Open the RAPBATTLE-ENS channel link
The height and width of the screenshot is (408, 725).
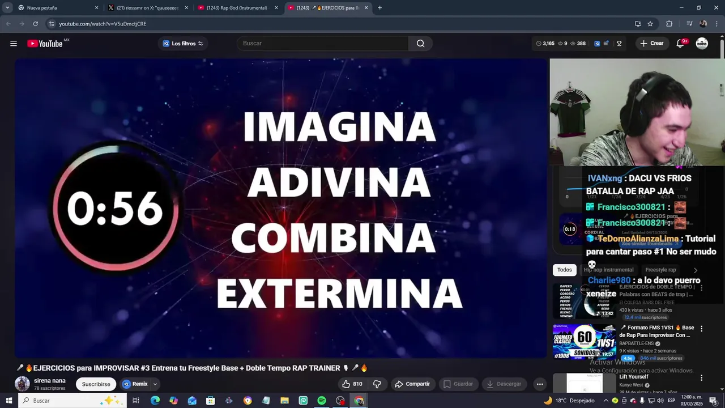coord(637,343)
